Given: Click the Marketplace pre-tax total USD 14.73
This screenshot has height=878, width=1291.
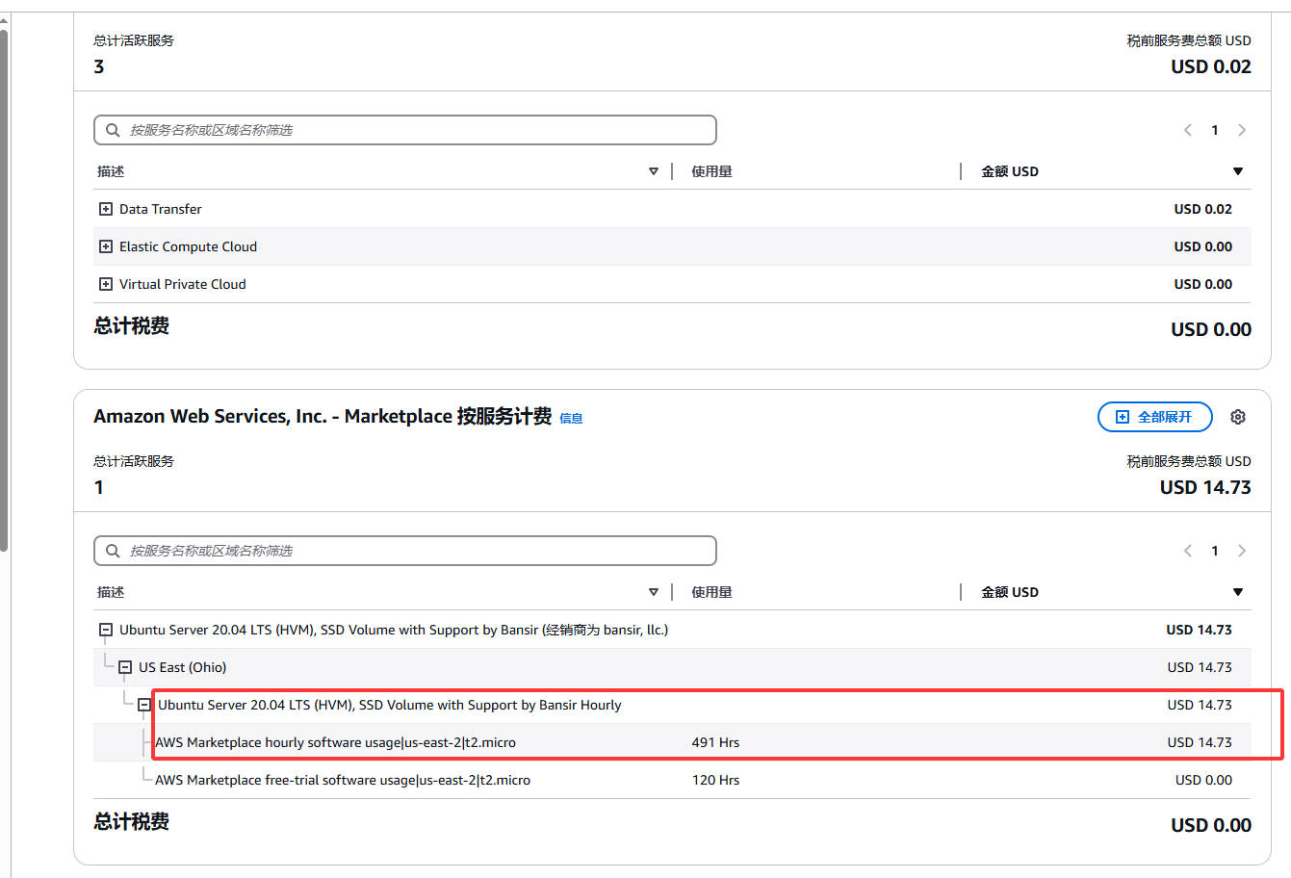Looking at the screenshot, I should 1205,487.
